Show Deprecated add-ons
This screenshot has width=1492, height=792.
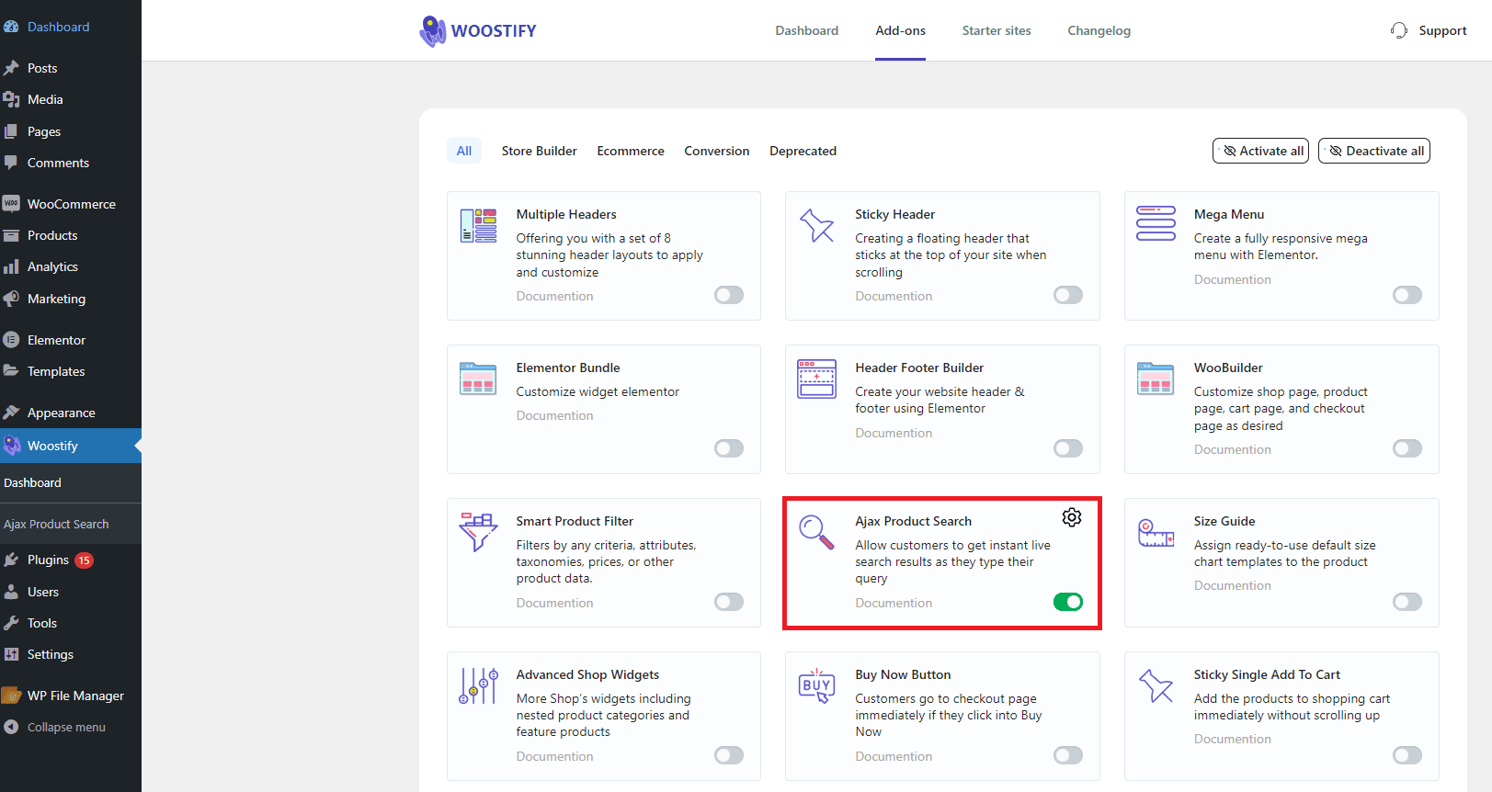(803, 151)
